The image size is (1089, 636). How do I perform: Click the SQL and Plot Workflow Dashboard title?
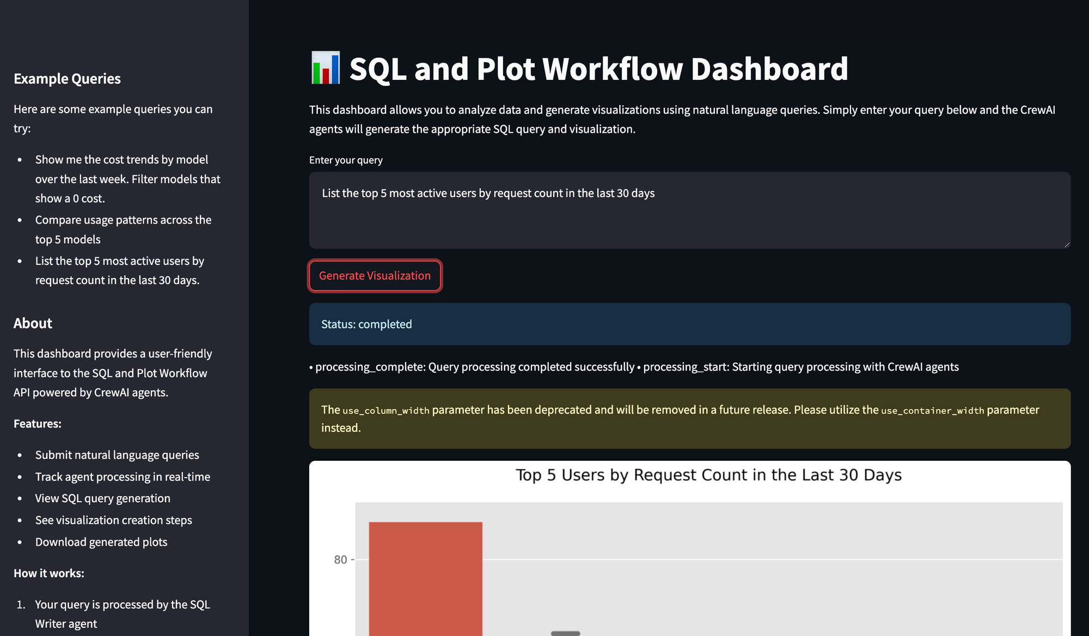coord(598,69)
